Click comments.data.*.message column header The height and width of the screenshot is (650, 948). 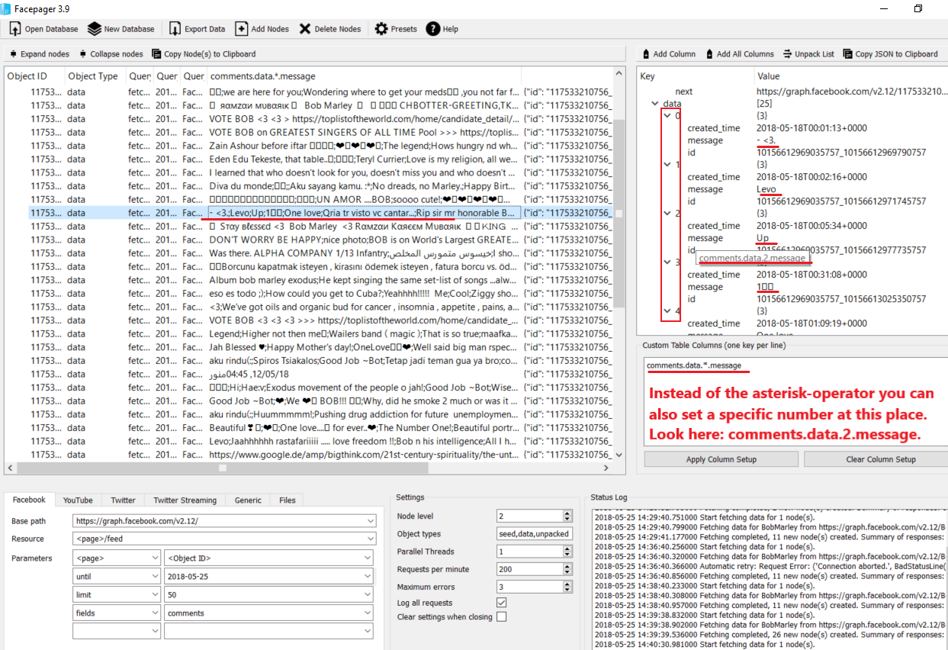point(362,76)
